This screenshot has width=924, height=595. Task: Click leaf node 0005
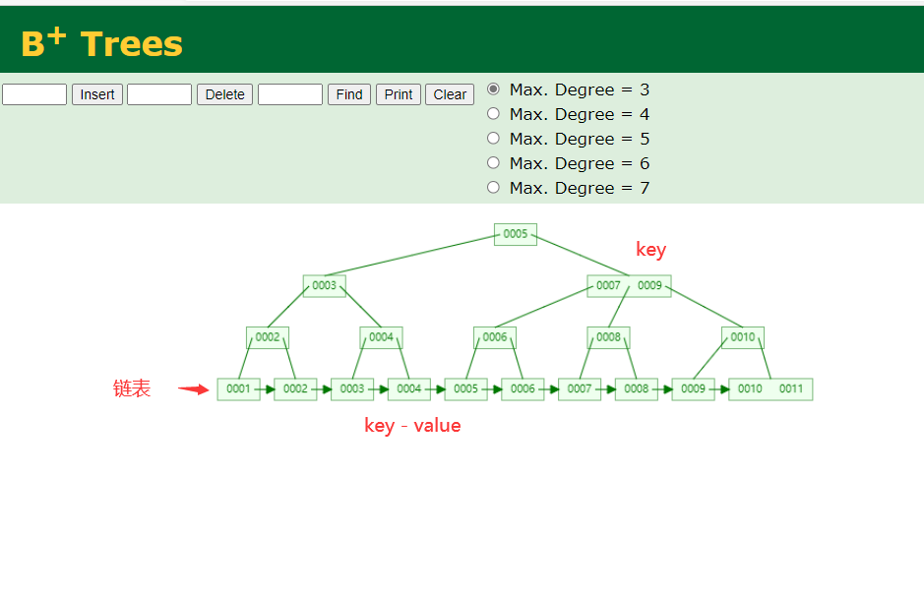(466, 388)
